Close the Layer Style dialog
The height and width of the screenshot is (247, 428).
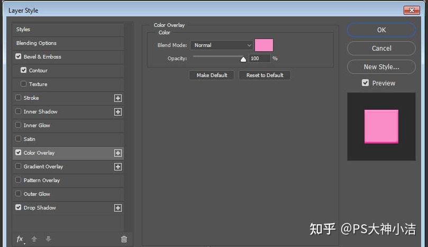(x=412, y=11)
